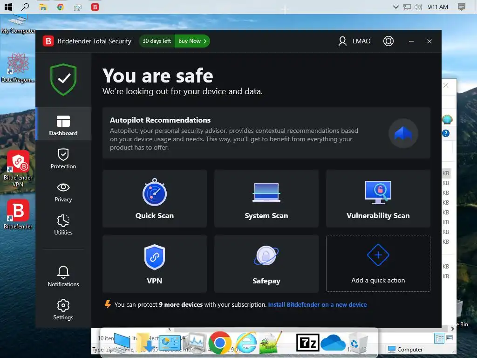The height and width of the screenshot is (358, 477).
Task: Click the green safe shield status icon
Action: coord(63,79)
